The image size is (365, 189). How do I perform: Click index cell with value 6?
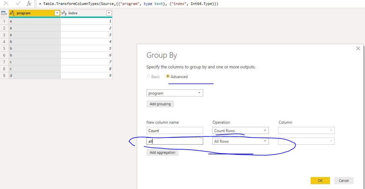pos(86,55)
